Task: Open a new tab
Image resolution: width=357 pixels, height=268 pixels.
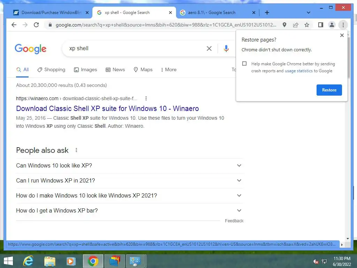Action: (x=267, y=13)
